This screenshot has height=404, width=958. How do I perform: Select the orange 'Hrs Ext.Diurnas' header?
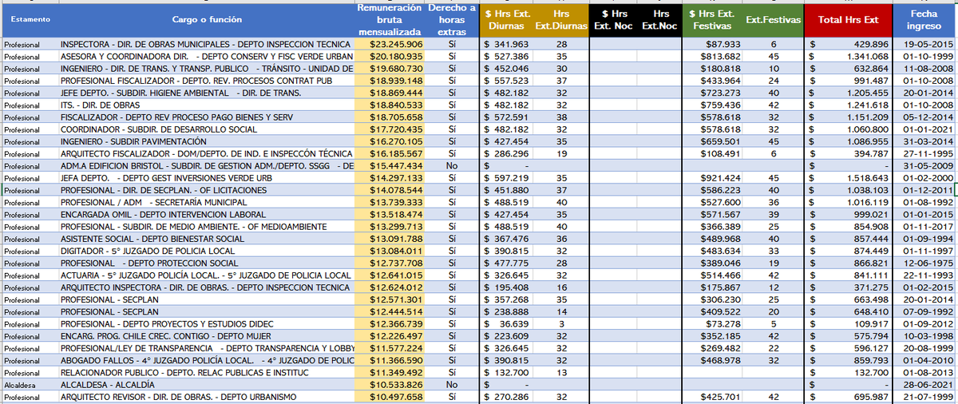[561, 20]
